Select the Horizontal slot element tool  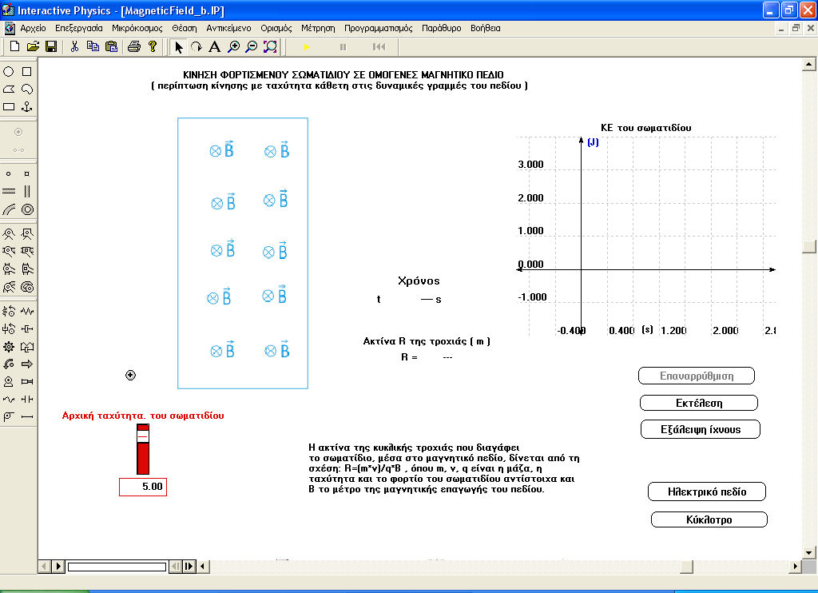(x=9, y=192)
